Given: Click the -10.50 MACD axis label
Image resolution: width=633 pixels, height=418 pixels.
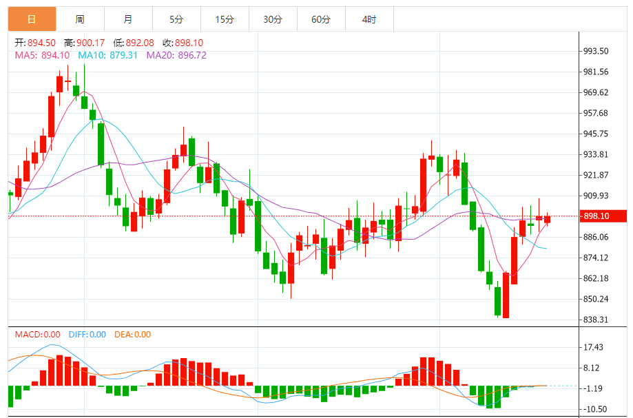Looking at the screenshot, I should click(595, 409).
